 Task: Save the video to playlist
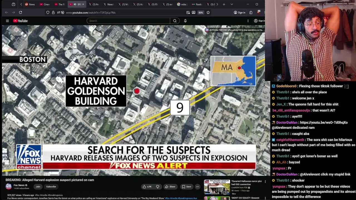click(x=186, y=187)
